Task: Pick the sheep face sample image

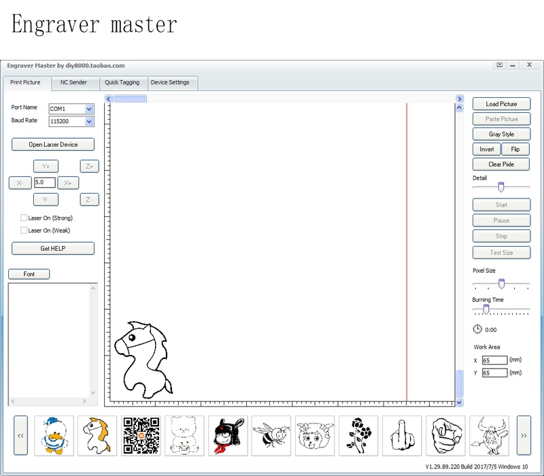Action: pyautogui.click(x=315, y=435)
